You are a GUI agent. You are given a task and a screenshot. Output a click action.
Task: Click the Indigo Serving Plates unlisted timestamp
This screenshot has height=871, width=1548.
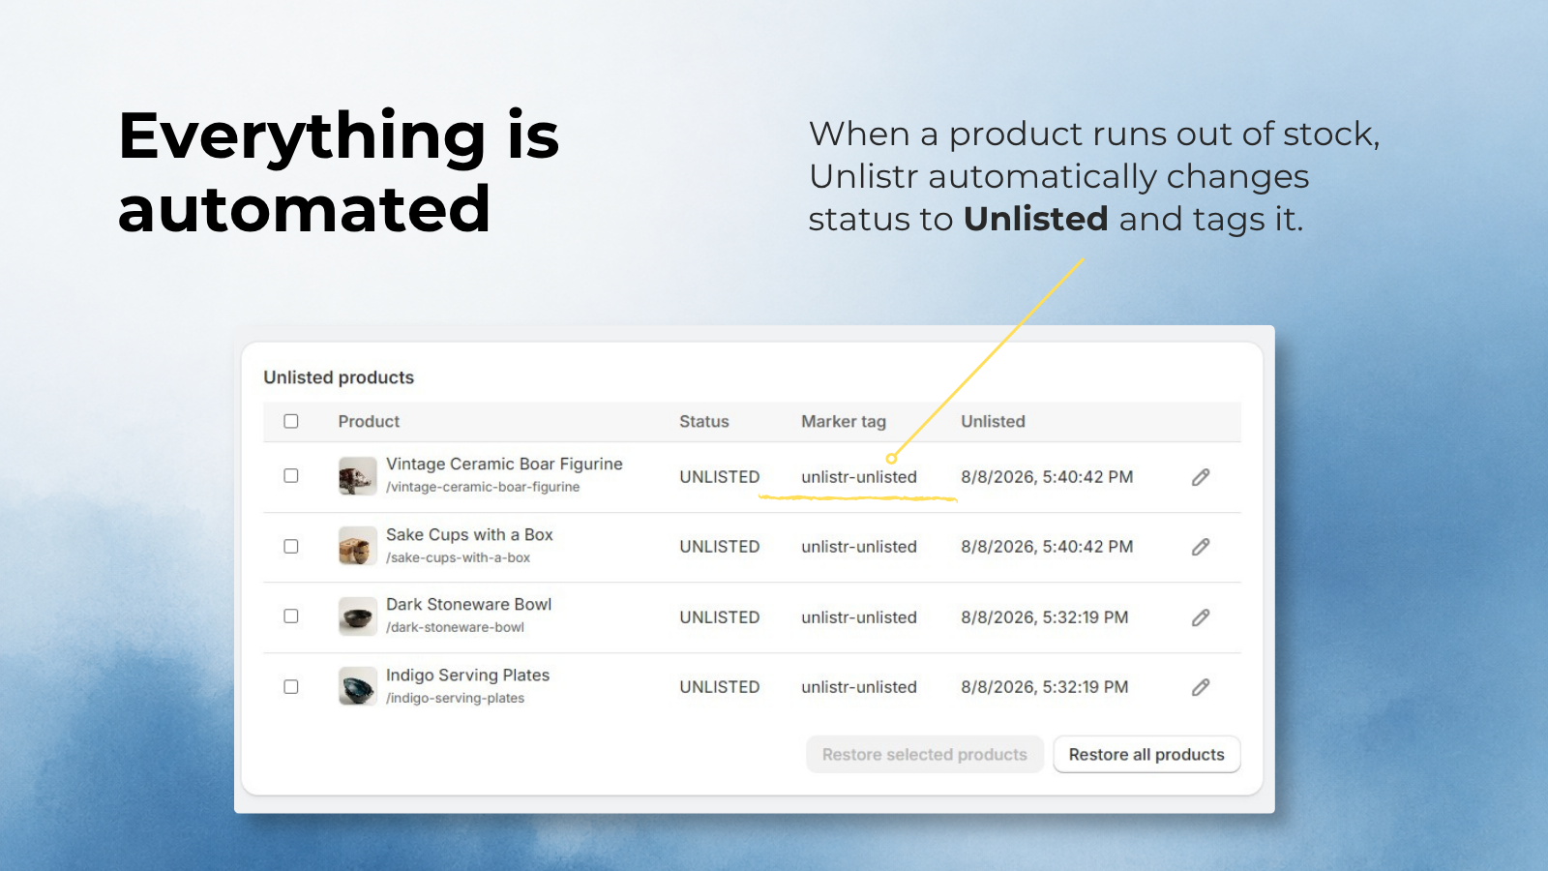pyautogui.click(x=1045, y=687)
